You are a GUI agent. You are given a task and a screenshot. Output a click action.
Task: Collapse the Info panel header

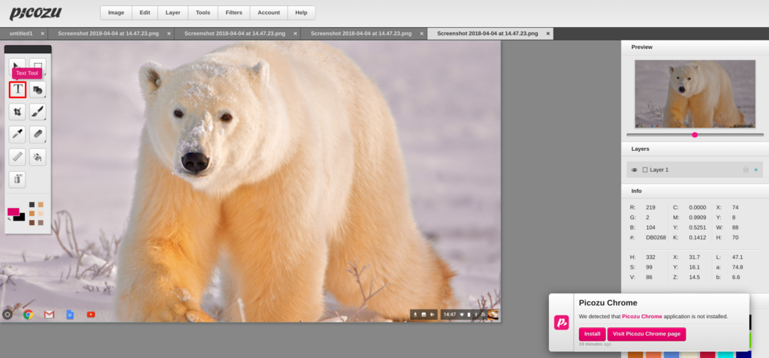pyautogui.click(x=695, y=191)
